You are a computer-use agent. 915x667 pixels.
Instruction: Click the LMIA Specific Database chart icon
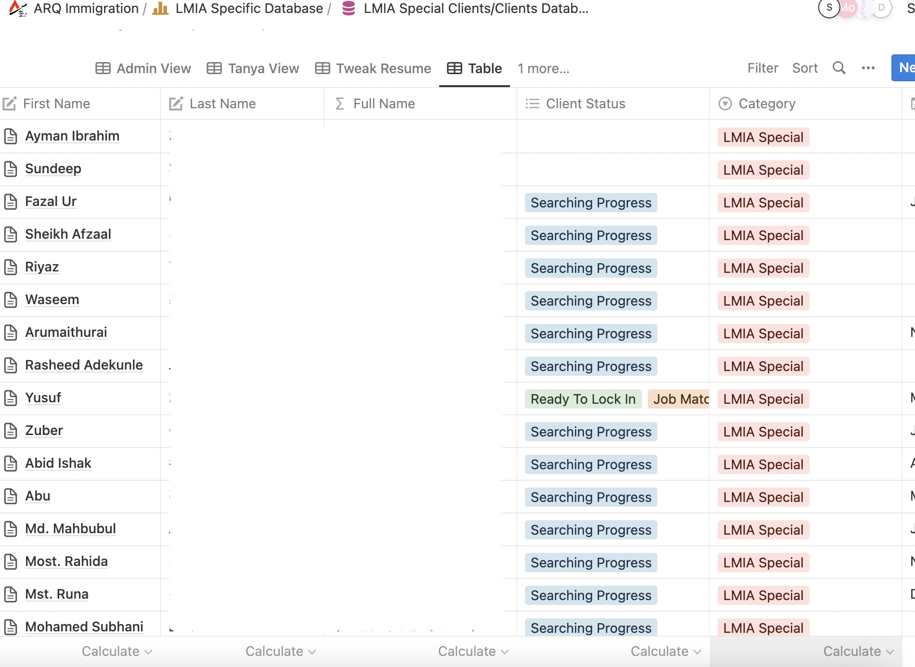point(160,9)
